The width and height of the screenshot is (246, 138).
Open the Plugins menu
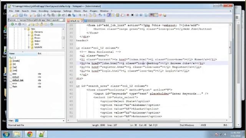(93, 11)
